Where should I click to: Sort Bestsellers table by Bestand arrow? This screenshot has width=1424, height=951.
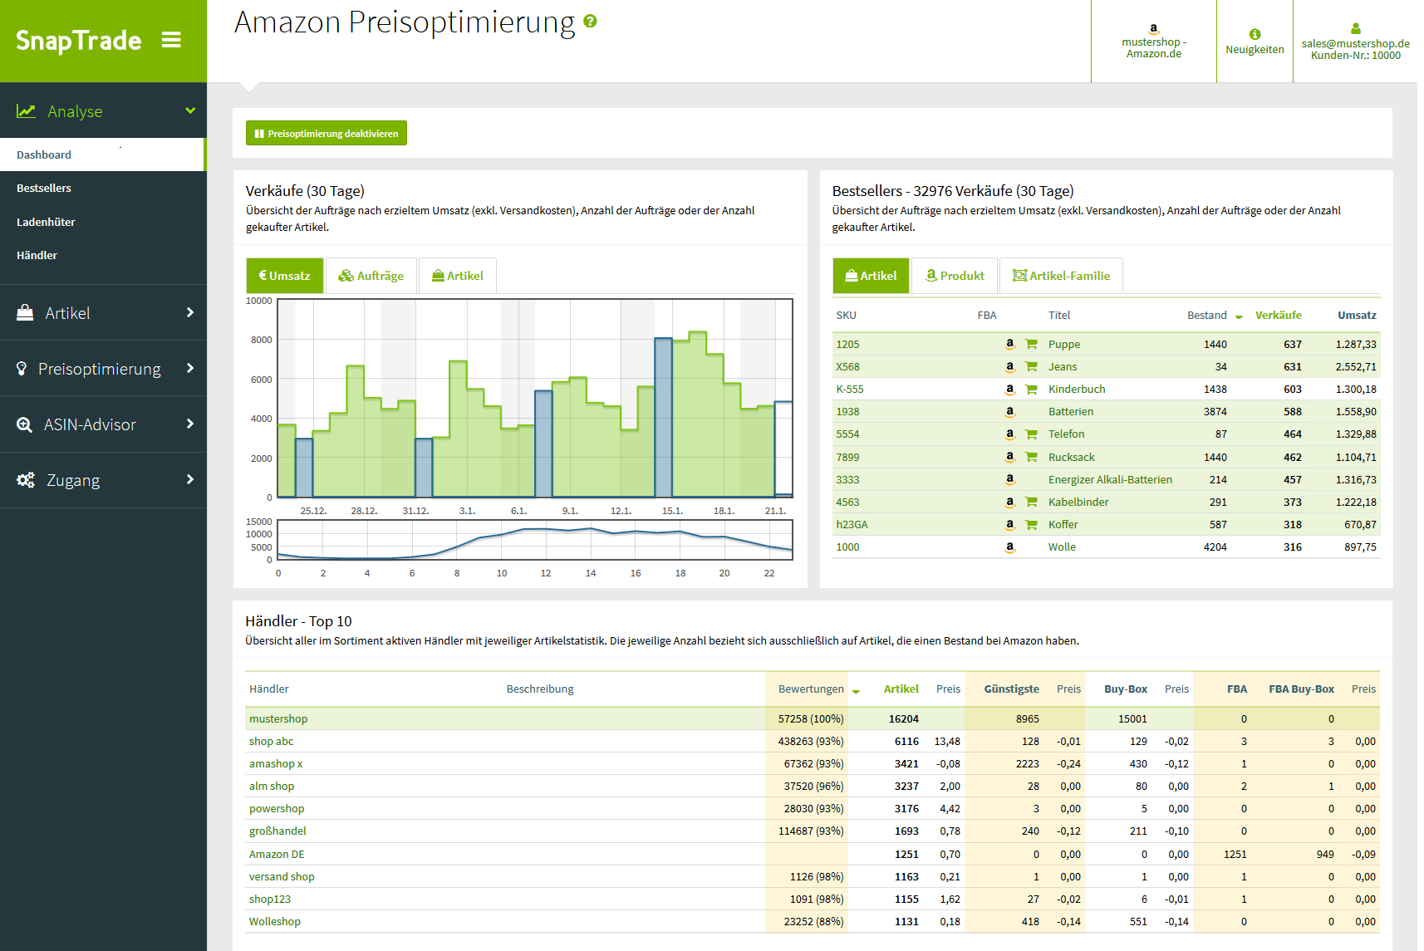click(x=1239, y=316)
